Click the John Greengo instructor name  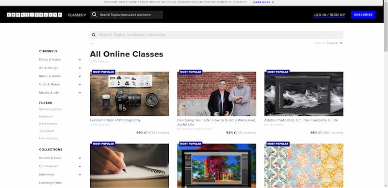100,125
